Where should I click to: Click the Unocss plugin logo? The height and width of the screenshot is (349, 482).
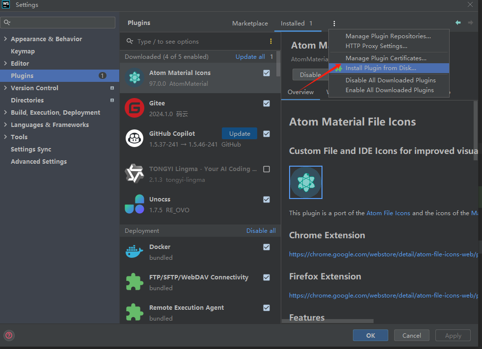(134, 204)
